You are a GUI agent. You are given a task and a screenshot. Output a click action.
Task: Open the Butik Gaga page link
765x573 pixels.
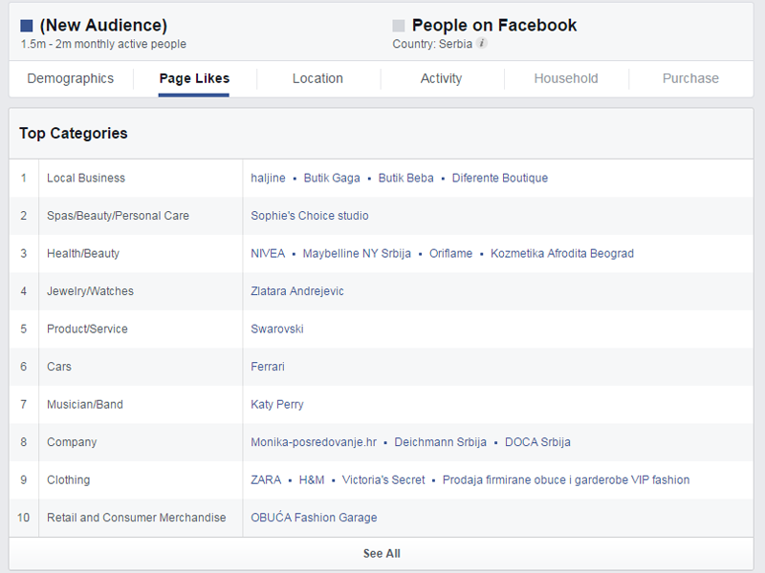click(x=332, y=178)
